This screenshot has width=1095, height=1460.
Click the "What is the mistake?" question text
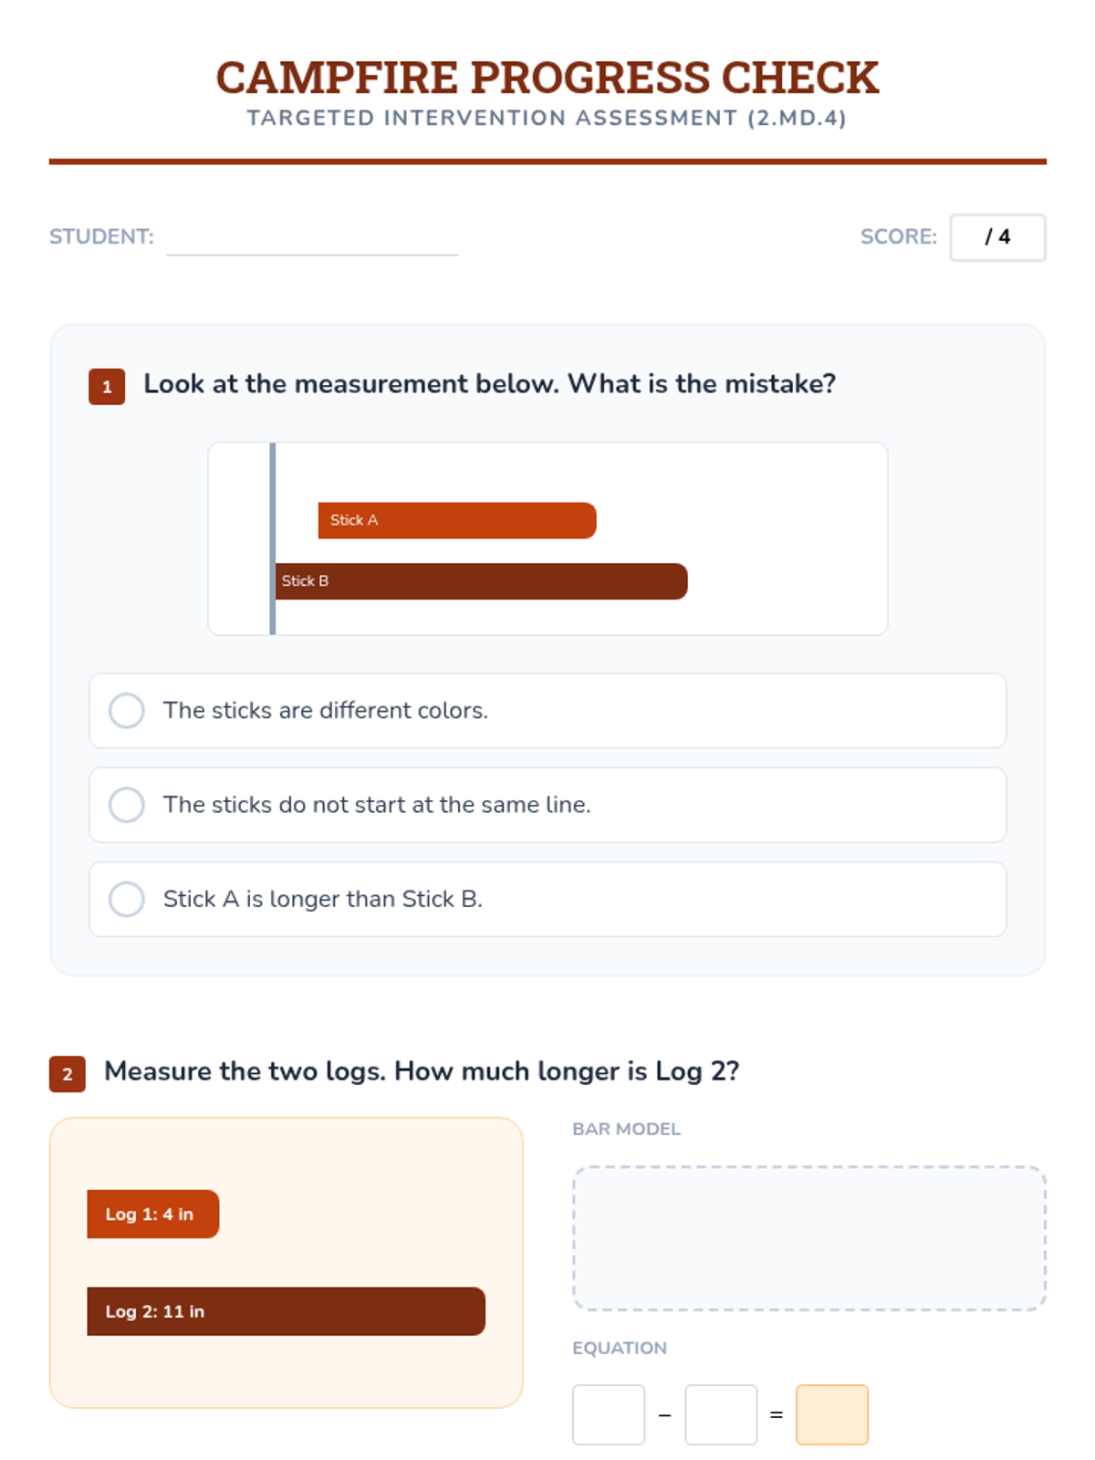point(489,384)
